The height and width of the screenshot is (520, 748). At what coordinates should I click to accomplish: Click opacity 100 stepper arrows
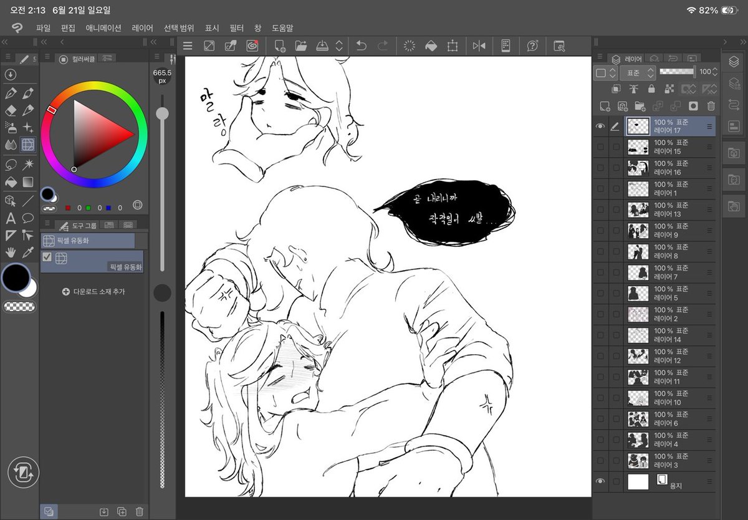pyautogui.click(x=714, y=72)
